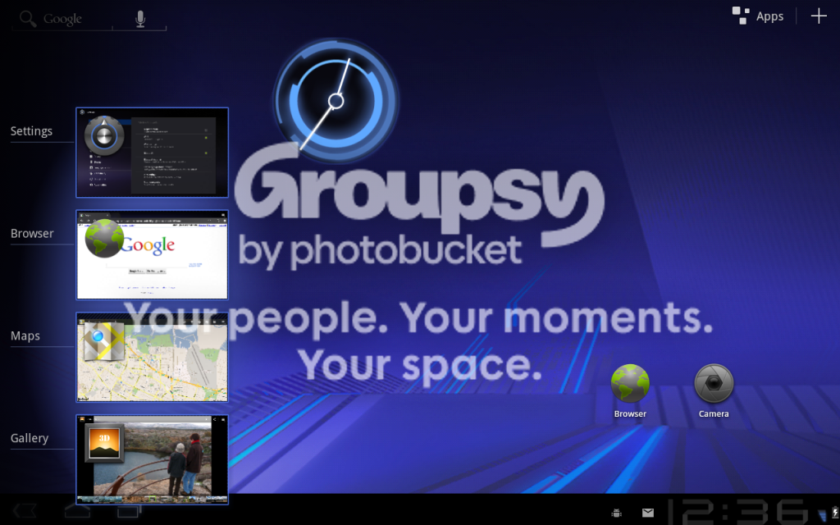Screen dimensions: 840x525
Task: Select the Settings label in recent apps
Action: [32, 130]
